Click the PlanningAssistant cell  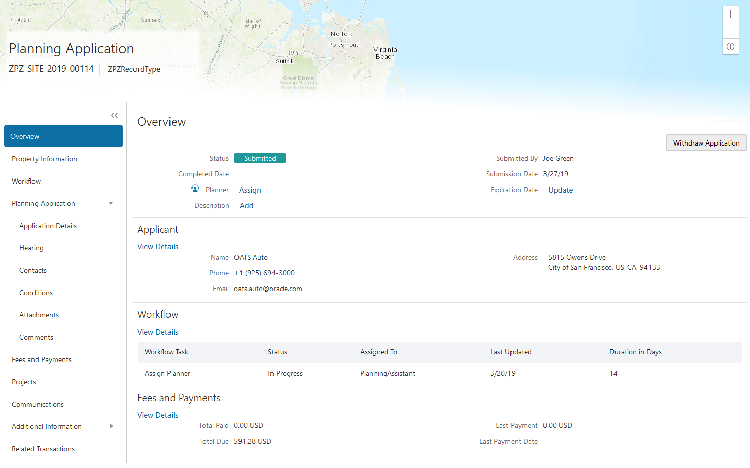(x=388, y=373)
